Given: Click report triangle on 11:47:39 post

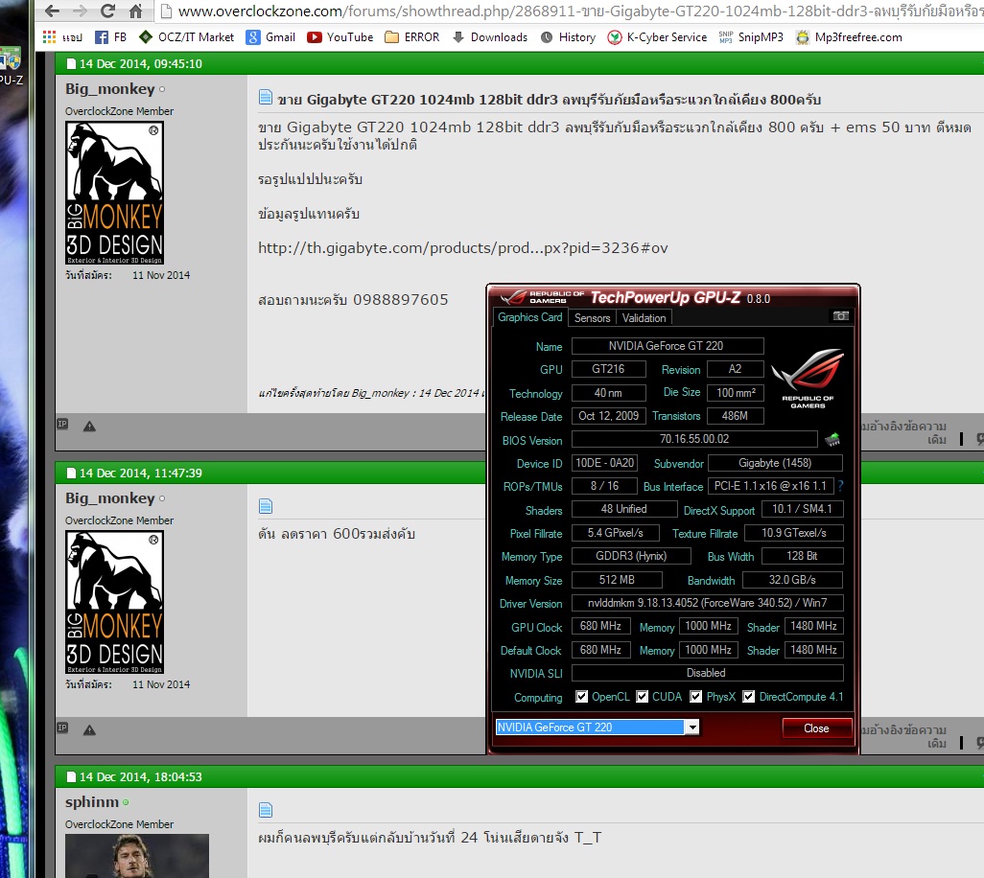Looking at the screenshot, I should click(x=90, y=730).
